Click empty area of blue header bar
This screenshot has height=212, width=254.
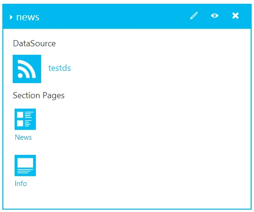pyautogui.click(x=113, y=16)
